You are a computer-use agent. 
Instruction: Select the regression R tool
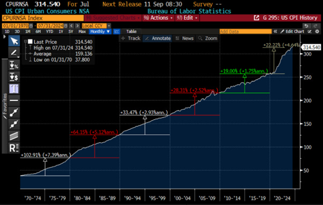click(x=14, y=148)
